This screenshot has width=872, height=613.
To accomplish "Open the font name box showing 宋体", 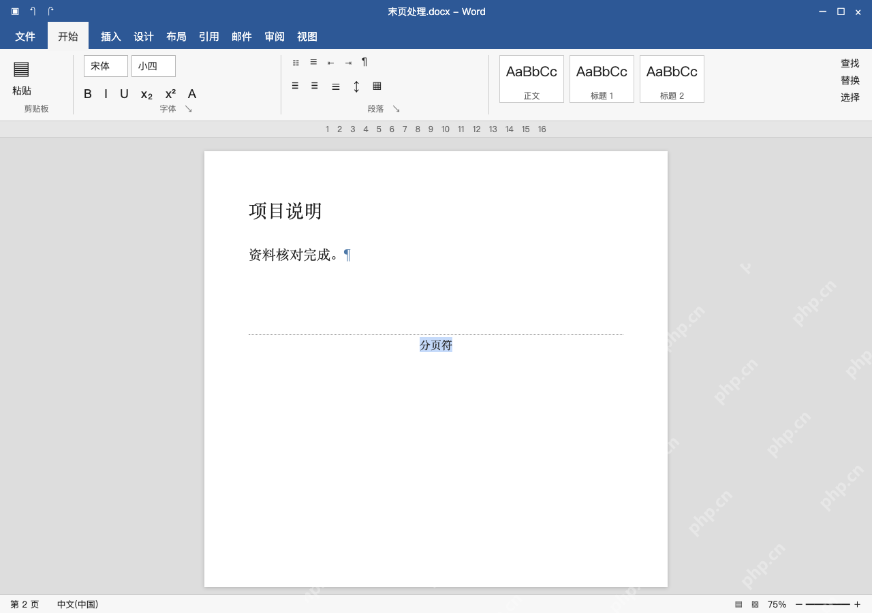I will (106, 66).
